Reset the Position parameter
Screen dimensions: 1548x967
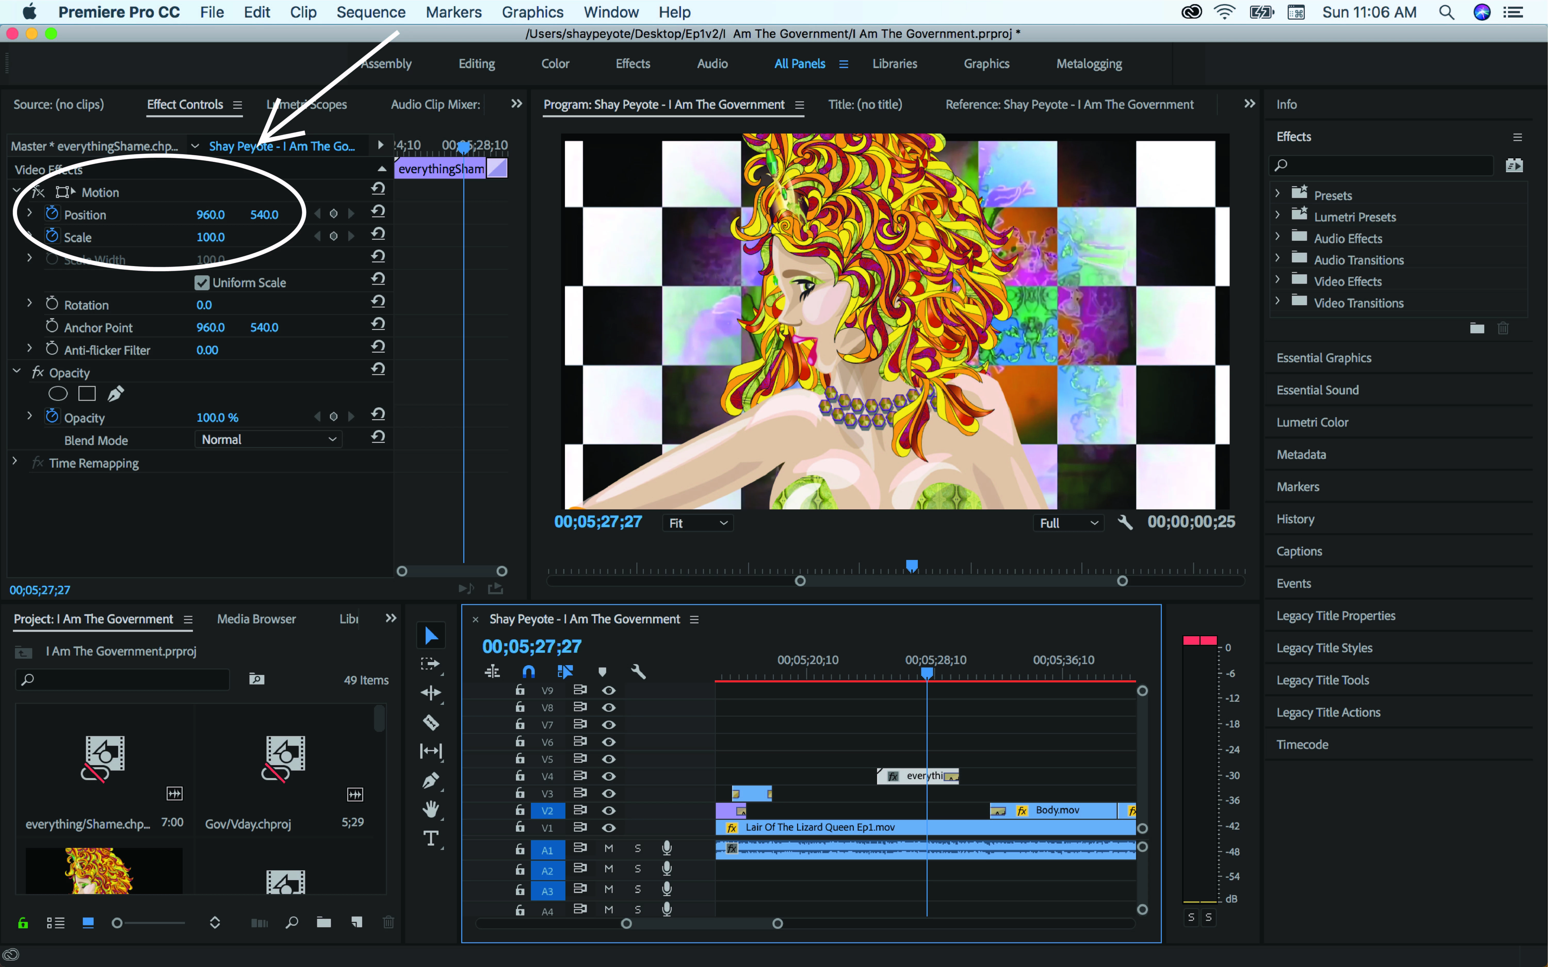tap(378, 212)
